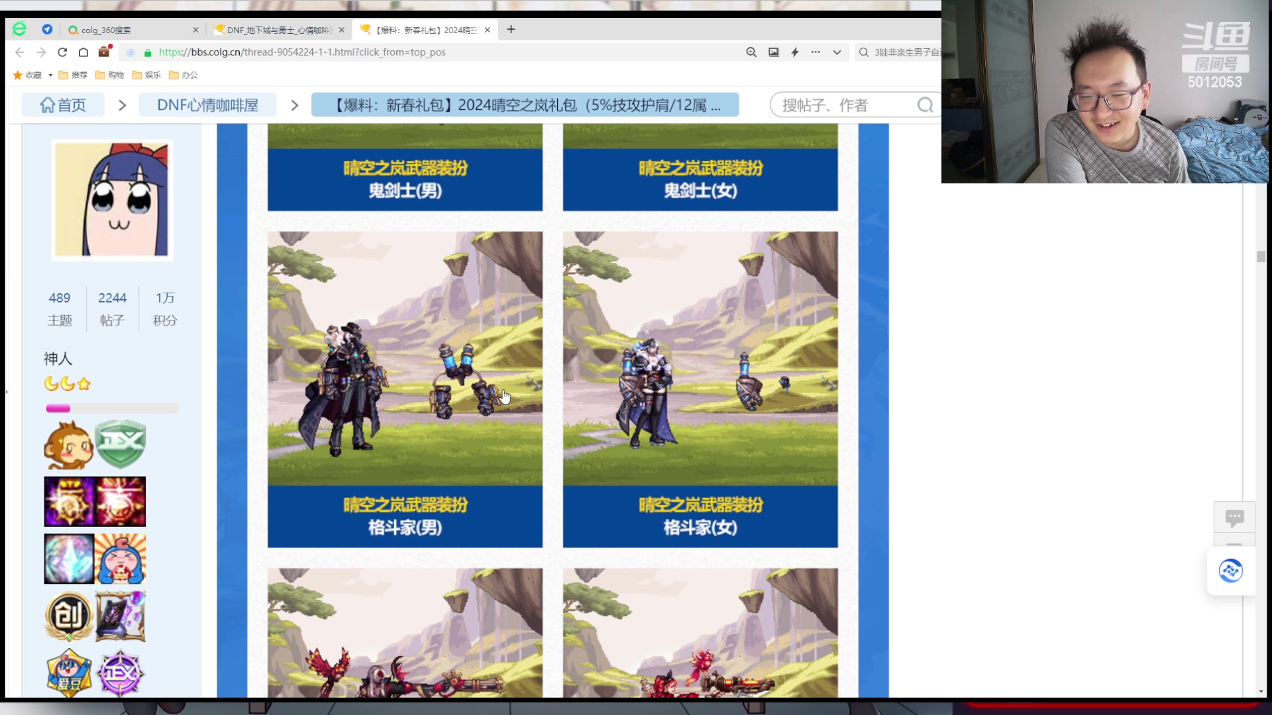The width and height of the screenshot is (1272, 715).
Task: Click the sunburst cartoon face medal
Action: click(121, 559)
